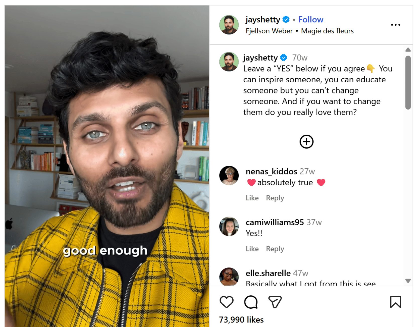The image size is (419, 327).
Task: Like the nenas_kiddos comment
Action: coord(252,198)
